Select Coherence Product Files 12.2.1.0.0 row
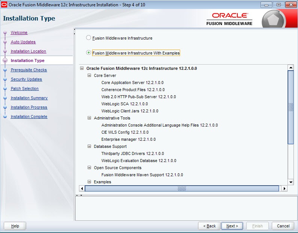 133,90
